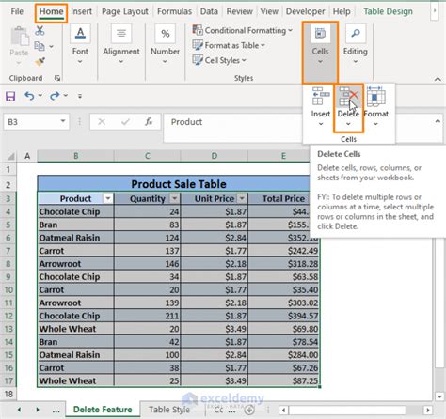Switch to the Table Design tab
The image size is (446, 419).
388,11
